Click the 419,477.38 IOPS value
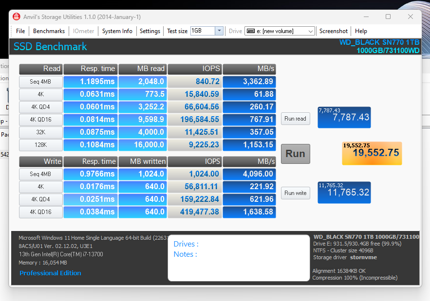This screenshot has width=430, height=301. pyautogui.click(x=194, y=212)
